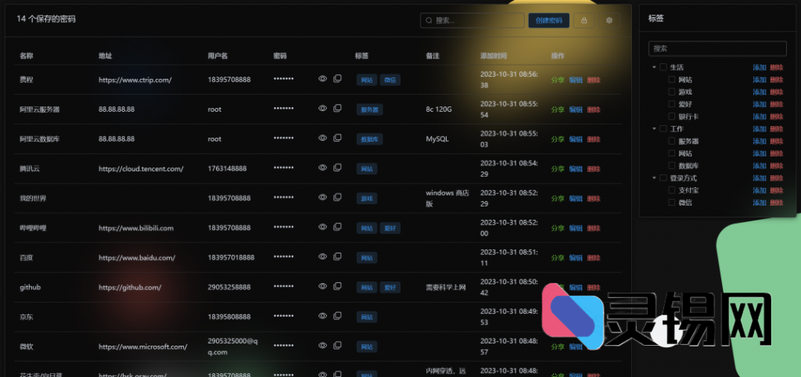
Task: Click the 创建密码 button
Action: (x=548, y=20)
